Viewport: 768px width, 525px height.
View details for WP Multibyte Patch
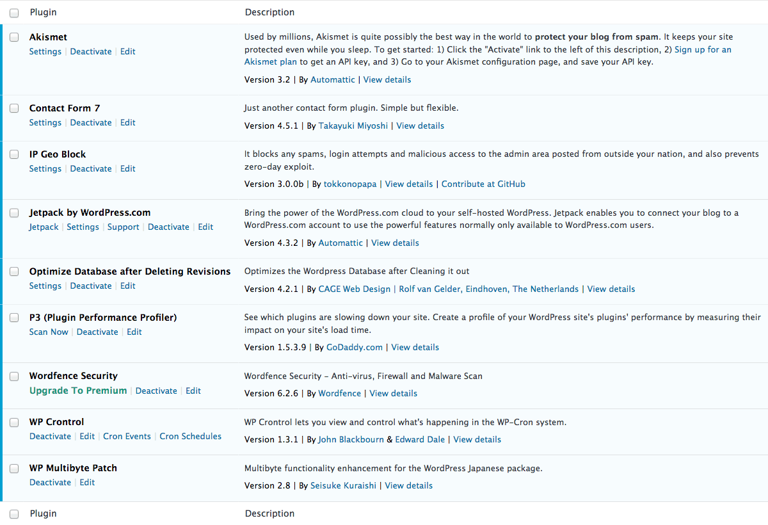(x=409, y=486)
